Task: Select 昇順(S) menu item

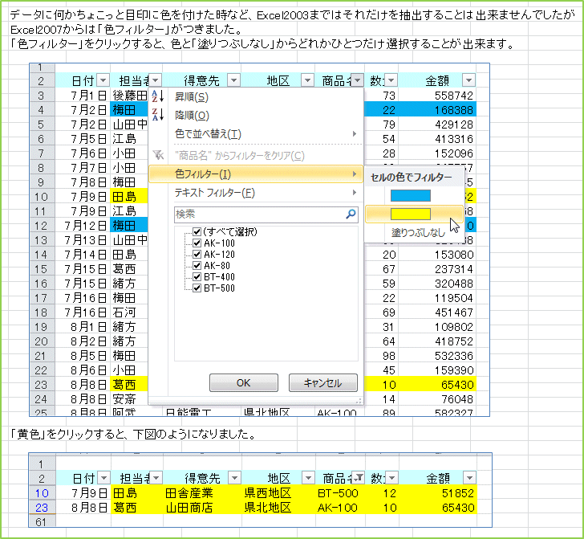Action: click(255, 97)
